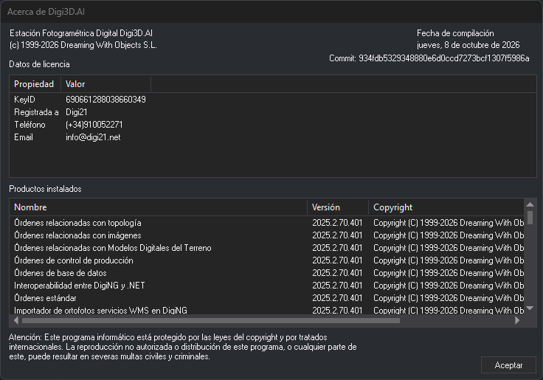This screenshot has width=543, height=380.
Task: Click the Dreaming With Objects S.L. copyright line
Action: [x=83, y=45]
